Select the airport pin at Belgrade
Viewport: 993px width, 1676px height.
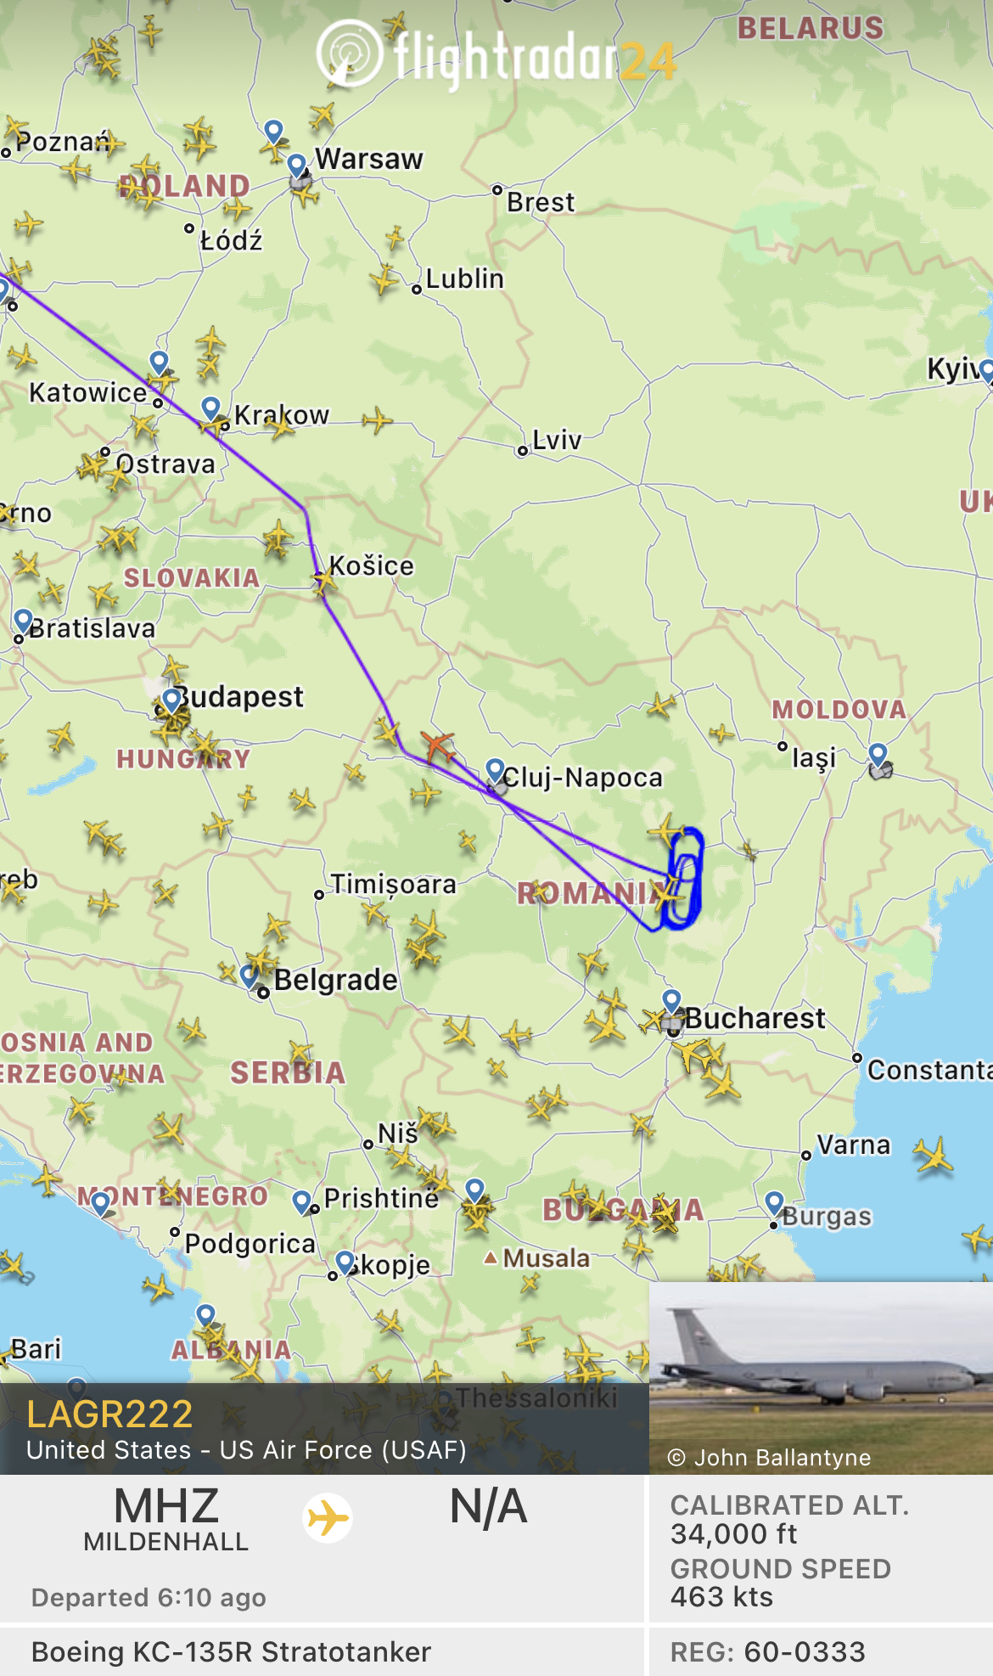[250, 976]
